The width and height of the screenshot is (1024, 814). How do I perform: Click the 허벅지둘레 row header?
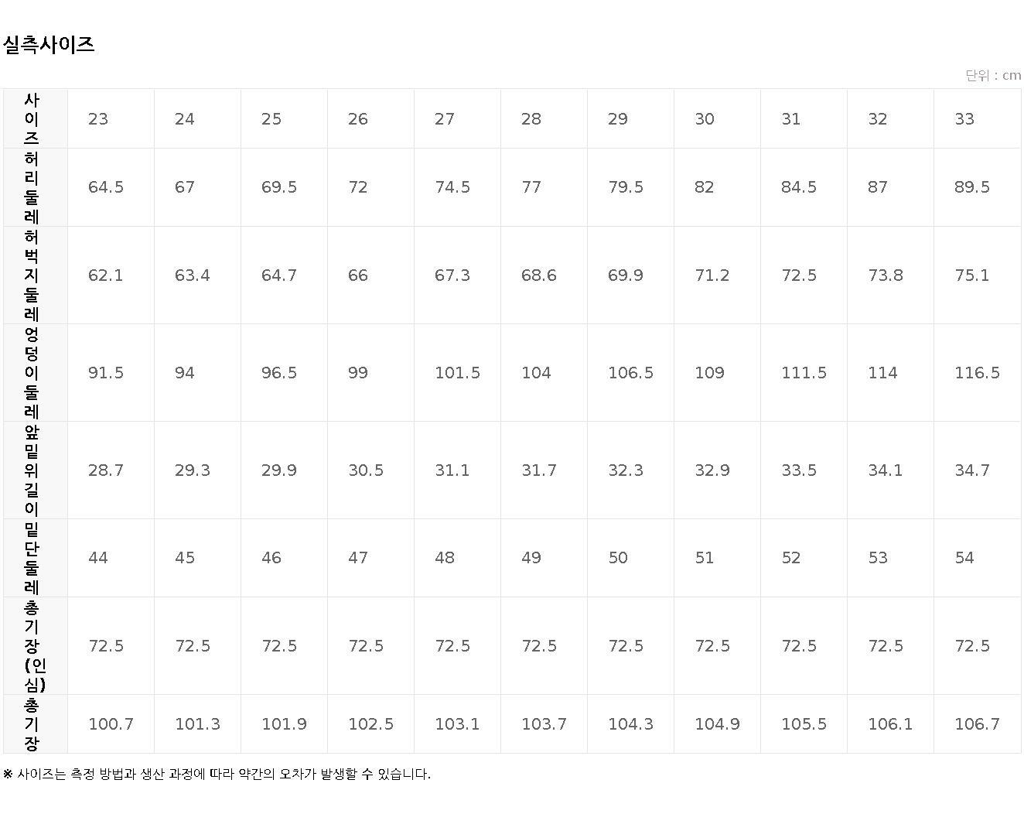(x=32, y=275)
